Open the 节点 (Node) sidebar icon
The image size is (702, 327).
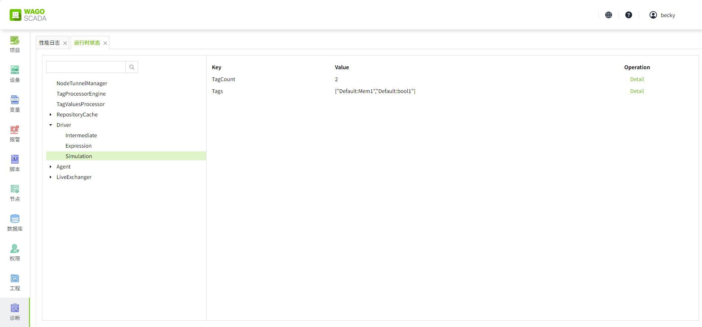[15, 193]
